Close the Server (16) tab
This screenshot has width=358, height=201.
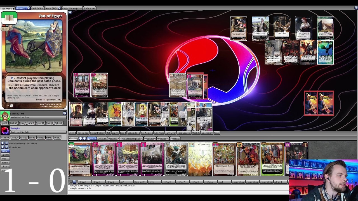coord(59,8)
